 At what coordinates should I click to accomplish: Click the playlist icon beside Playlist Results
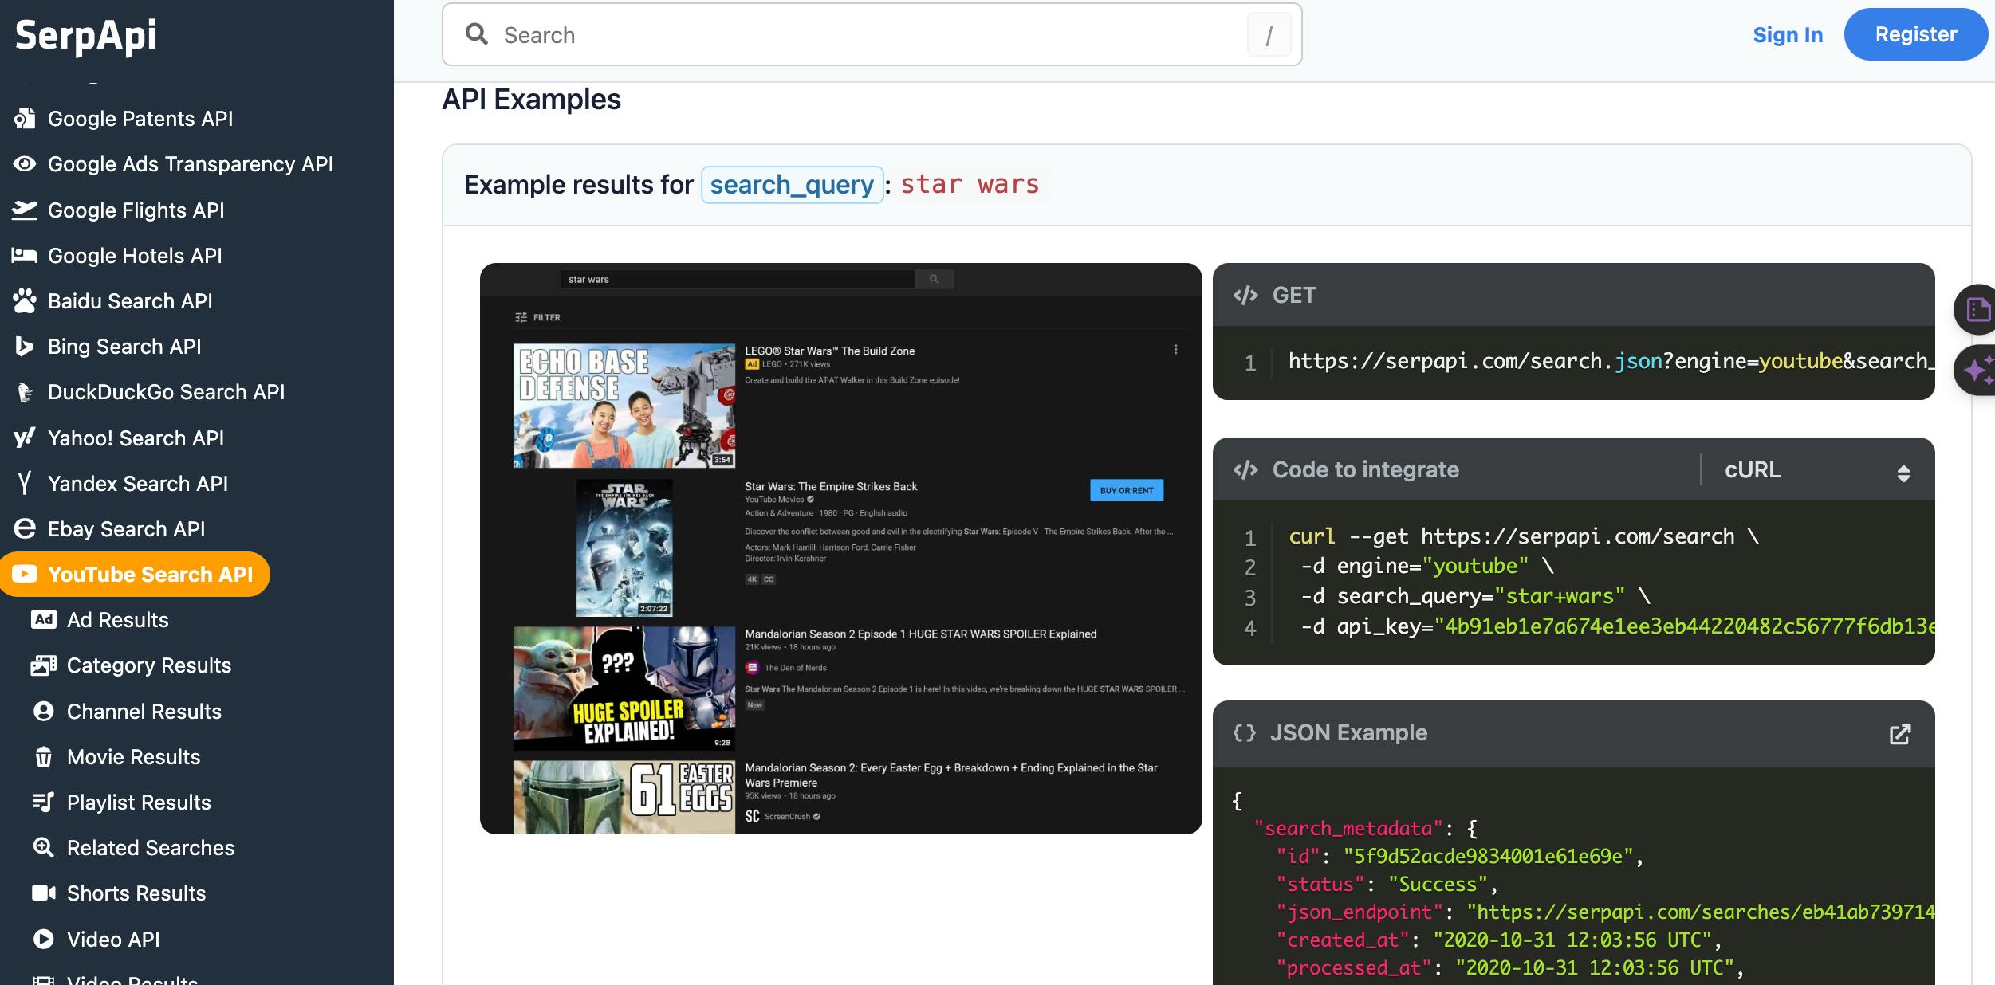click(44, 803)
